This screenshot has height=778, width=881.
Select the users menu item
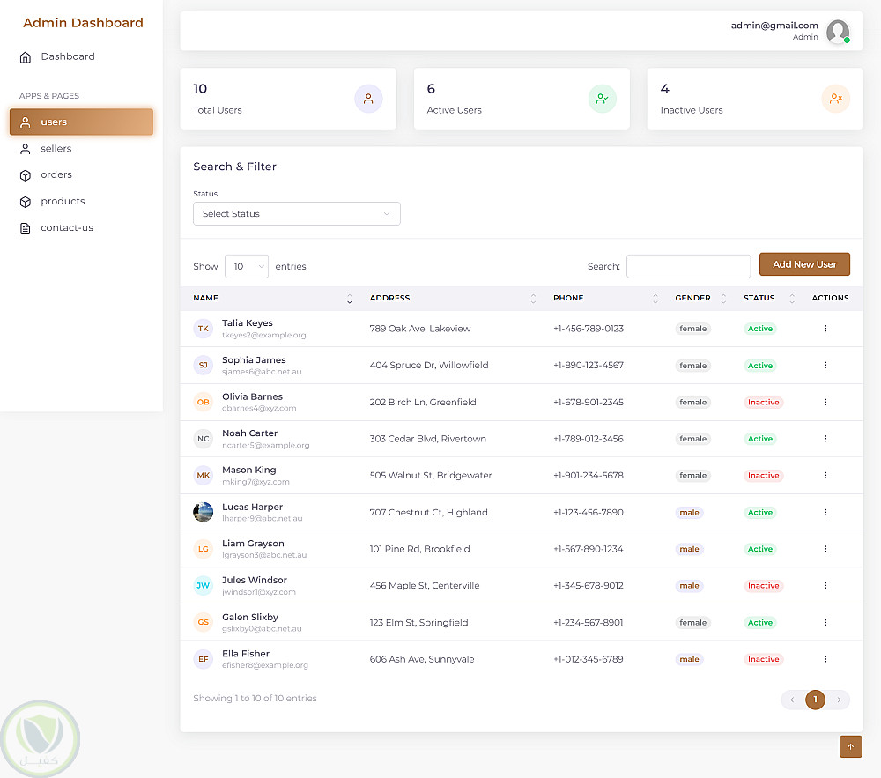pyautogui.click(x=81, y=122)
